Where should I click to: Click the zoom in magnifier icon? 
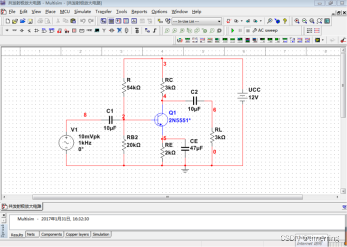[297, 21]
